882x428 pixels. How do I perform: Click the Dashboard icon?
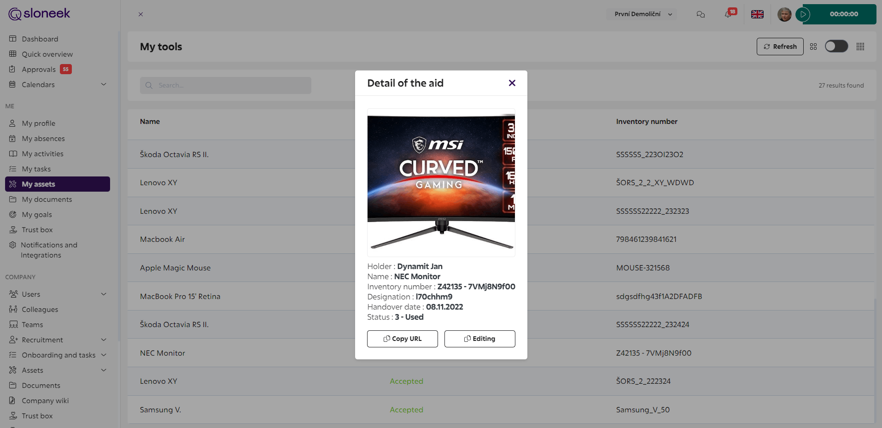pyautogui.click(x=13, y=39)
